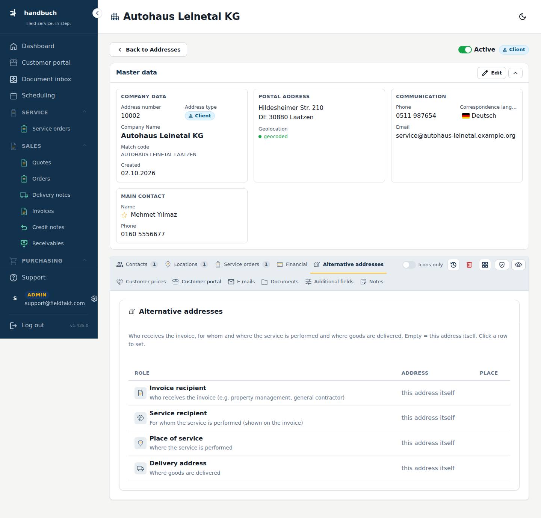Open Credit notes in sidebar
Viewport: 541px width, 518px height.
49,227
